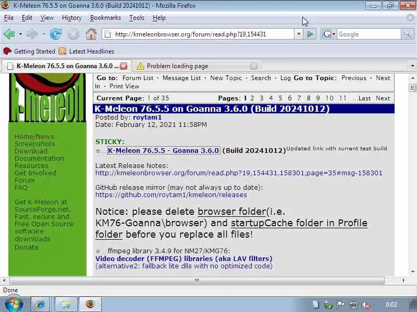Open the History menu

[x=72, y=18]
